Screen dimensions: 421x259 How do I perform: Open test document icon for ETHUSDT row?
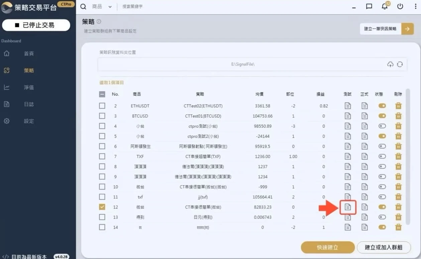(x=348, y=106)
